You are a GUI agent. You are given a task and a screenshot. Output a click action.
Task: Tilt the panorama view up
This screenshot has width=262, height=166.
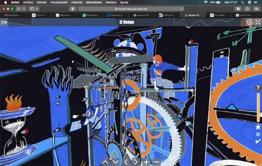[x=106, y=162]
